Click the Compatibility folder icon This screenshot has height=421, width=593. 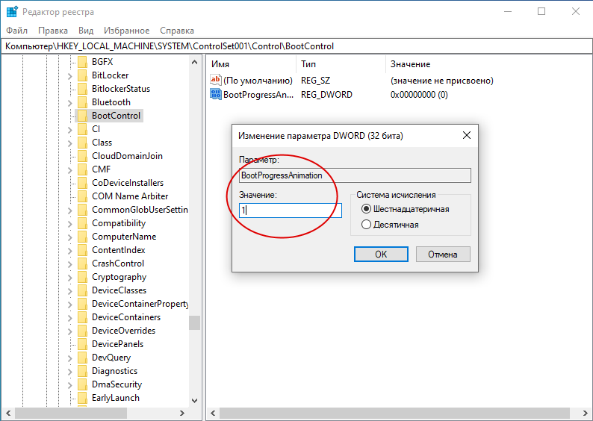(x=82, y=223)
